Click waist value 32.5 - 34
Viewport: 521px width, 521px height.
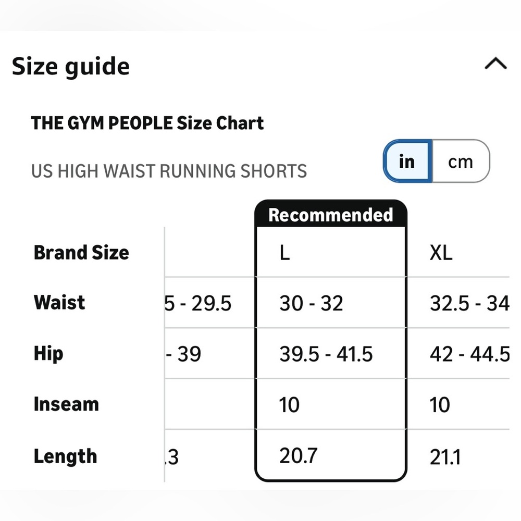[469, 303]
